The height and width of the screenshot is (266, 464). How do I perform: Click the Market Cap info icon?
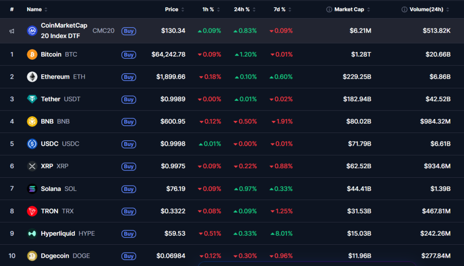tap(329, 9)
